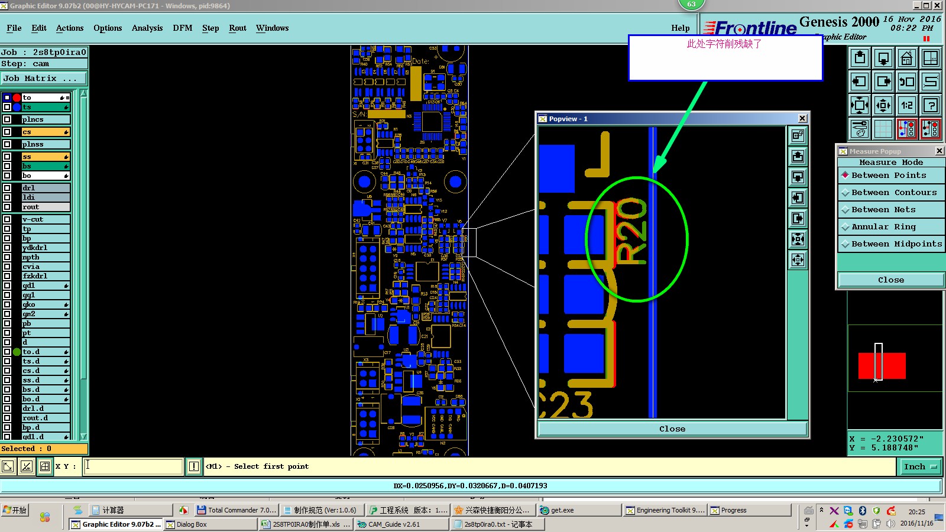Toggle checkbox for layer cs
Image resolution: width=946 pixels, height=532 pixels.
(7, 132)
